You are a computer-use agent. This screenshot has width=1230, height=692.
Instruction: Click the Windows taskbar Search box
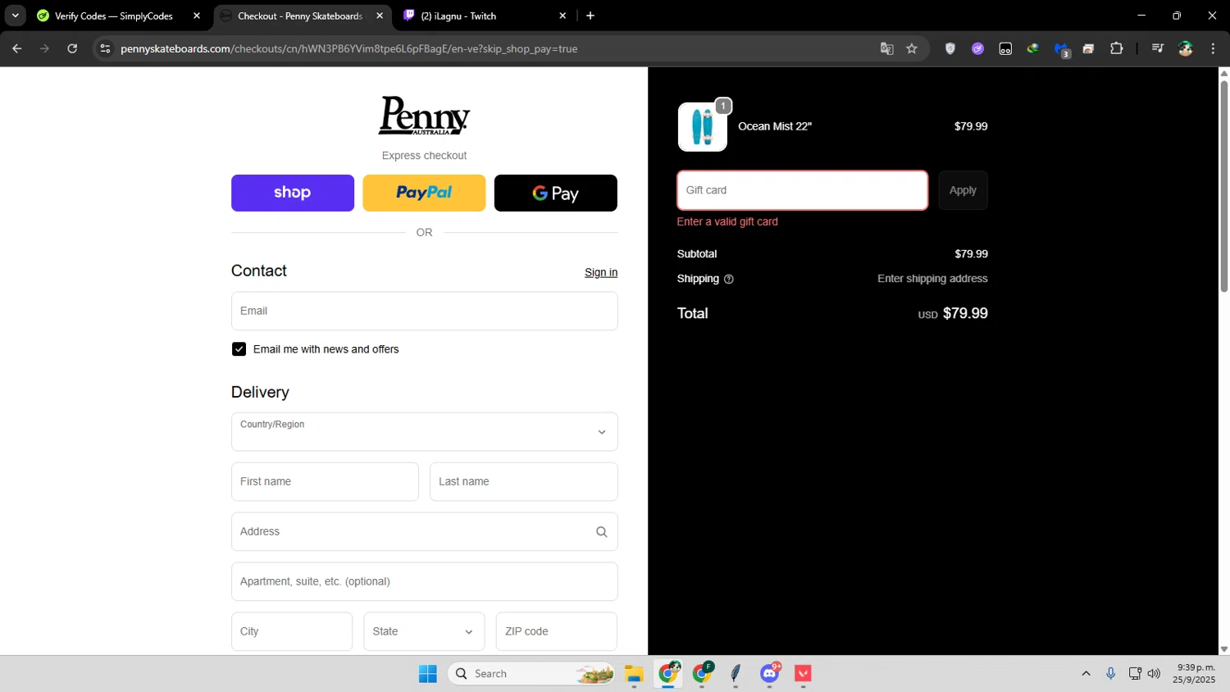coord(531,673)
